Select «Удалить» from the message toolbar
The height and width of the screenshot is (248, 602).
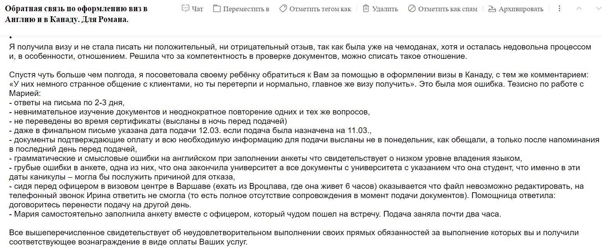click(x=385, y=8)
